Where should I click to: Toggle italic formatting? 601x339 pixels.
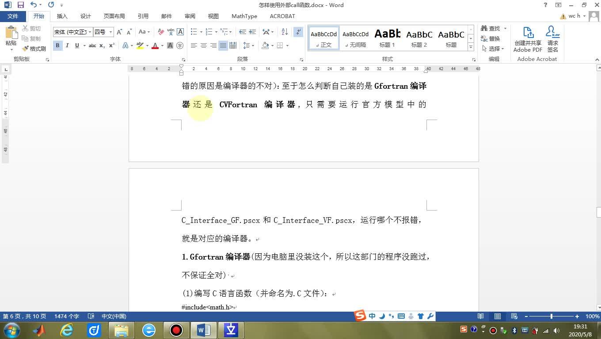(x=67, y=45)
